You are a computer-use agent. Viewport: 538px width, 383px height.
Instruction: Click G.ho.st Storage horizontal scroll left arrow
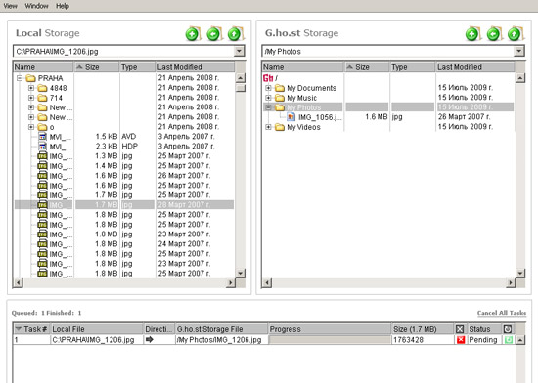[x=267, y=283]
